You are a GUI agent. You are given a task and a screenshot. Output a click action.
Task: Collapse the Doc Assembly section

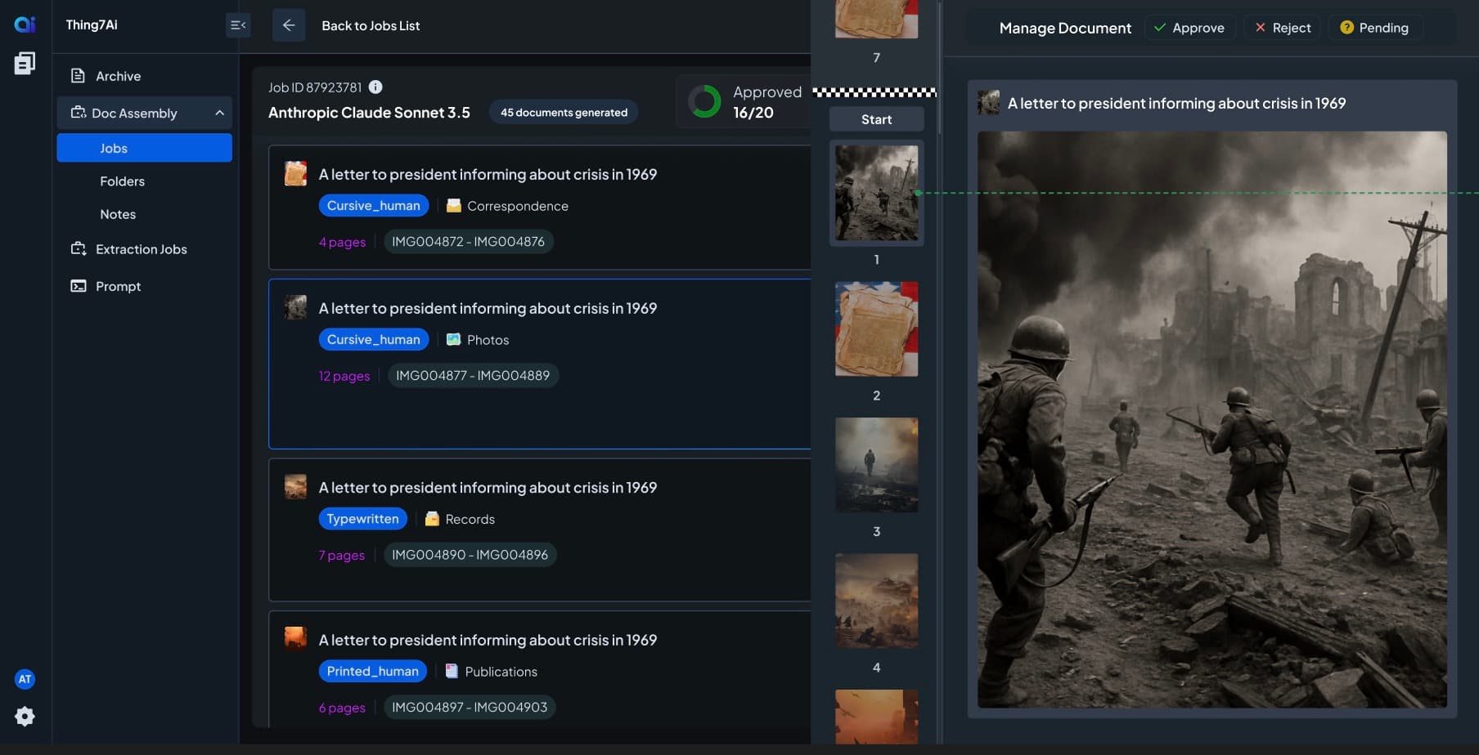(x=219, y=113)
